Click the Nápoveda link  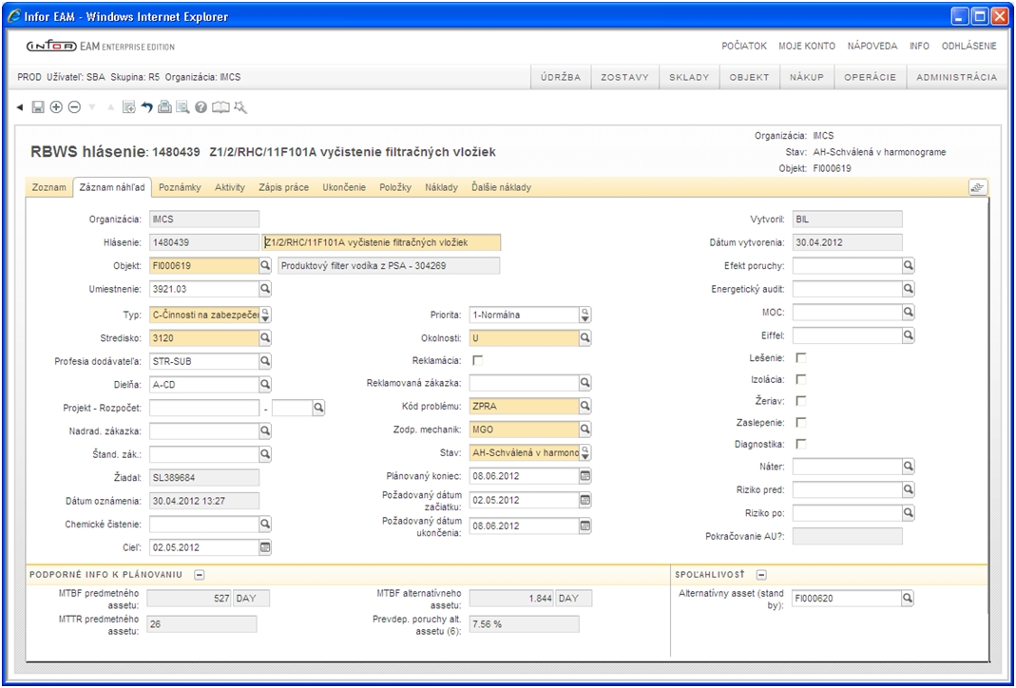[x=872, y=47]
